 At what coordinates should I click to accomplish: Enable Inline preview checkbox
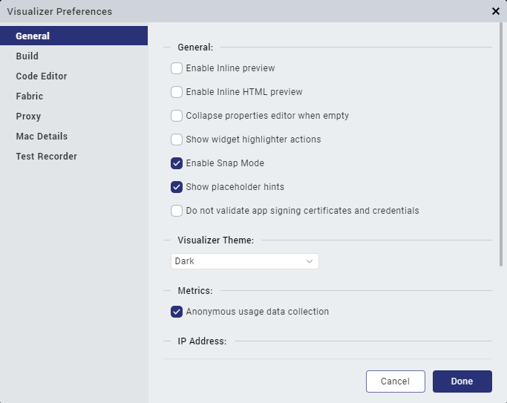click(x=177, y=68)
